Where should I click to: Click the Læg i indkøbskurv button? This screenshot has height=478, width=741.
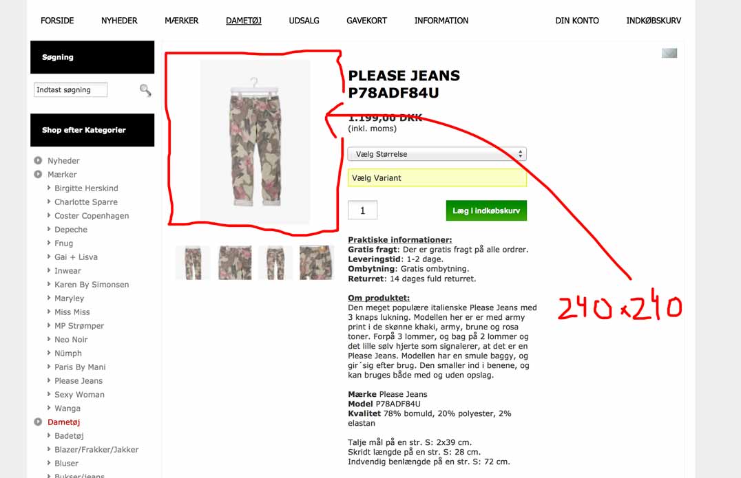click(486, 210)
